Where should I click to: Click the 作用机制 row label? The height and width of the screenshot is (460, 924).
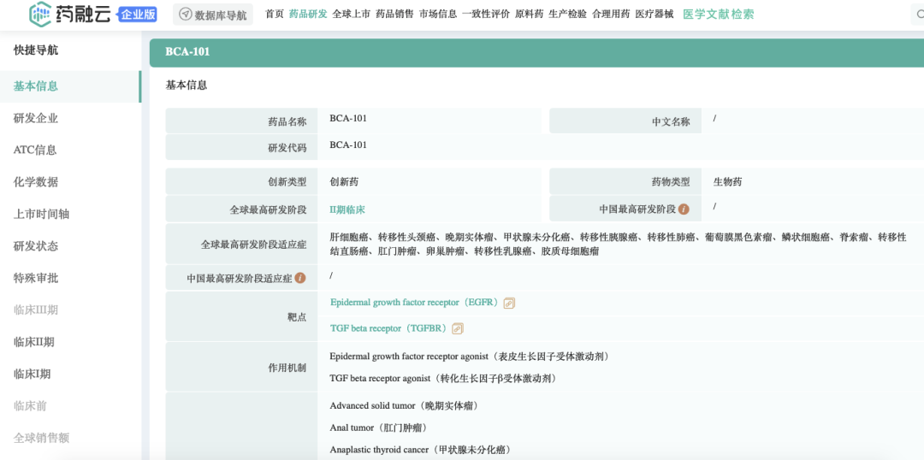click(x=287, y=369)
